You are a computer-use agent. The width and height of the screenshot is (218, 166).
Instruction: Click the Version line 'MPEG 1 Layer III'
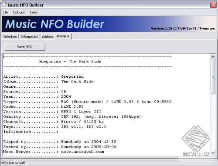click(x=52, y=112)
